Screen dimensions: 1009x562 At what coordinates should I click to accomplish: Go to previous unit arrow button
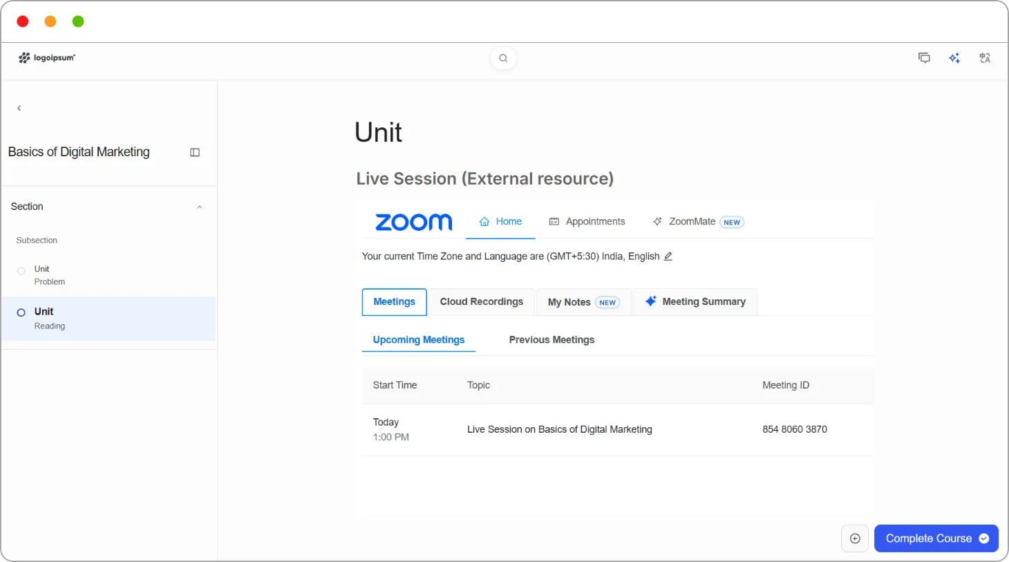pos(855,538)
